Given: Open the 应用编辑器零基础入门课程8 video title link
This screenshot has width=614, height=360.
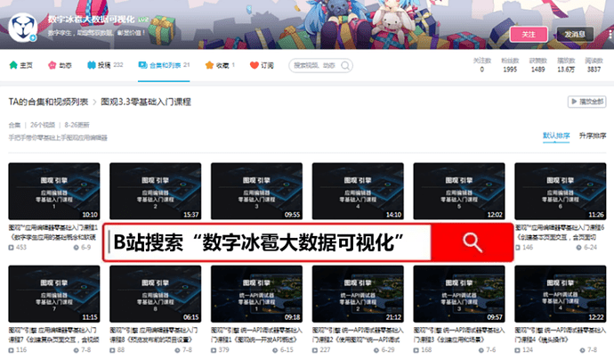Looking at the screenshot, I should [154, 335].
